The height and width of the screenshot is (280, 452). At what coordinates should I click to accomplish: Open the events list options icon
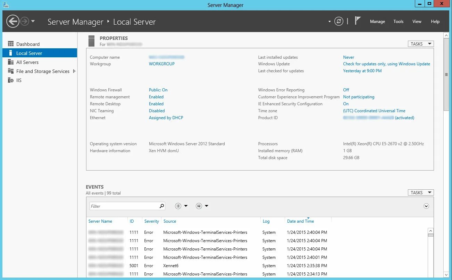pyautogui.click(x=178, y=206)
